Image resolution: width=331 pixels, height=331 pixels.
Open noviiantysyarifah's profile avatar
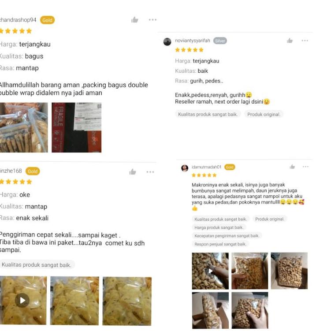[x=167, y=41]
